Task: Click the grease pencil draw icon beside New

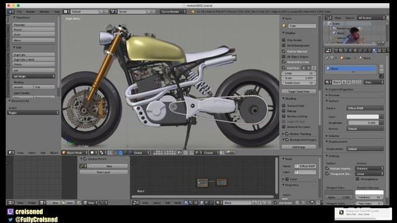Action: click(83, 166)
